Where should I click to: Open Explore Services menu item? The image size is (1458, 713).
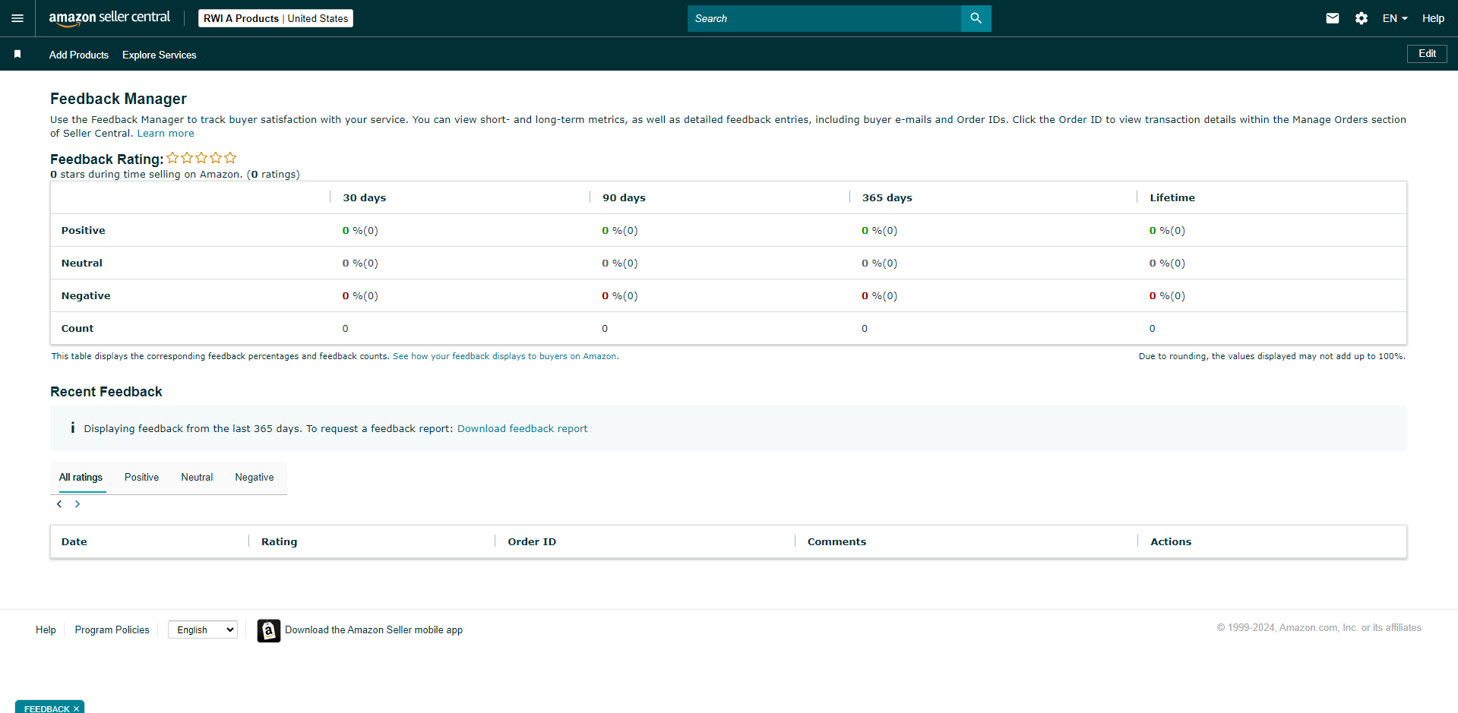[159, 55]
